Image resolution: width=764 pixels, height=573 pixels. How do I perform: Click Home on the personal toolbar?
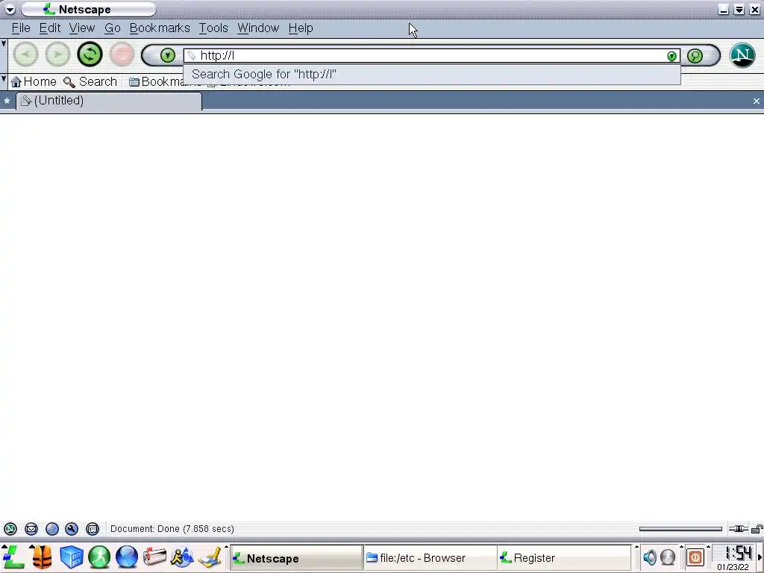[34, 82]
